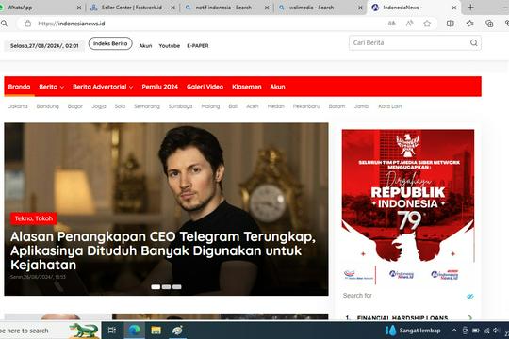Open the immersive reader icon

[x=392, y=24]
